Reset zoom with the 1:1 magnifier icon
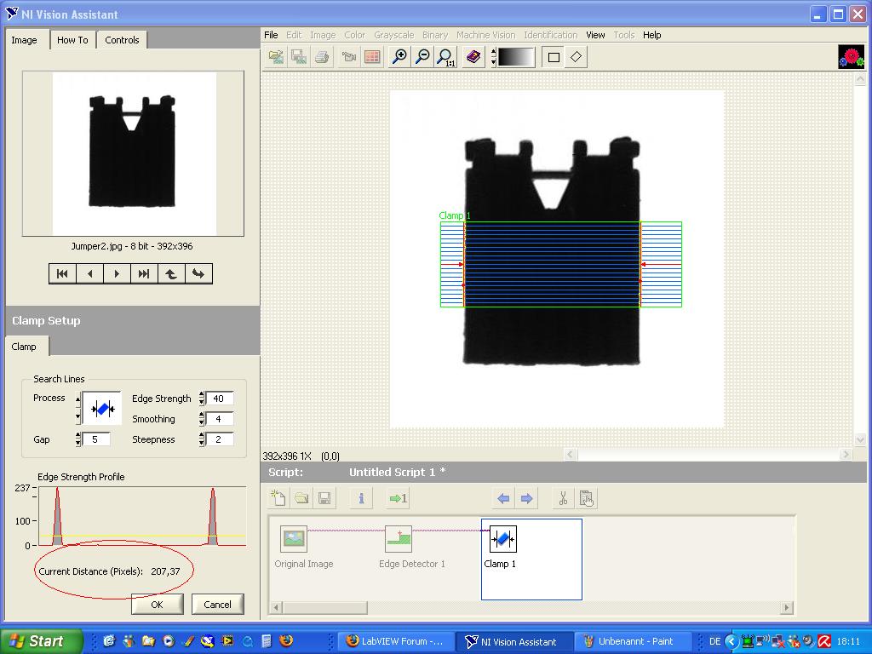 tap(445, 57)
